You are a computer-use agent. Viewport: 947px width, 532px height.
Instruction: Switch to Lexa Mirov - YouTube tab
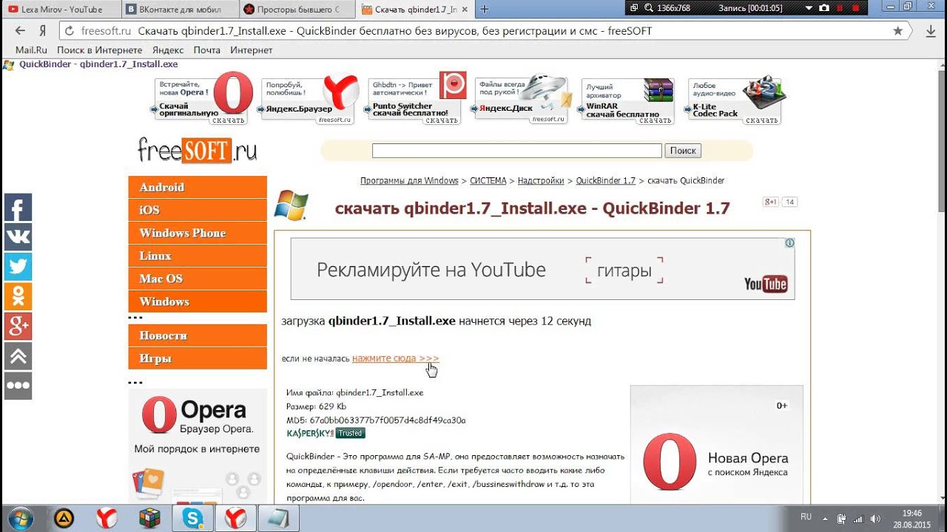pos(61,9)
